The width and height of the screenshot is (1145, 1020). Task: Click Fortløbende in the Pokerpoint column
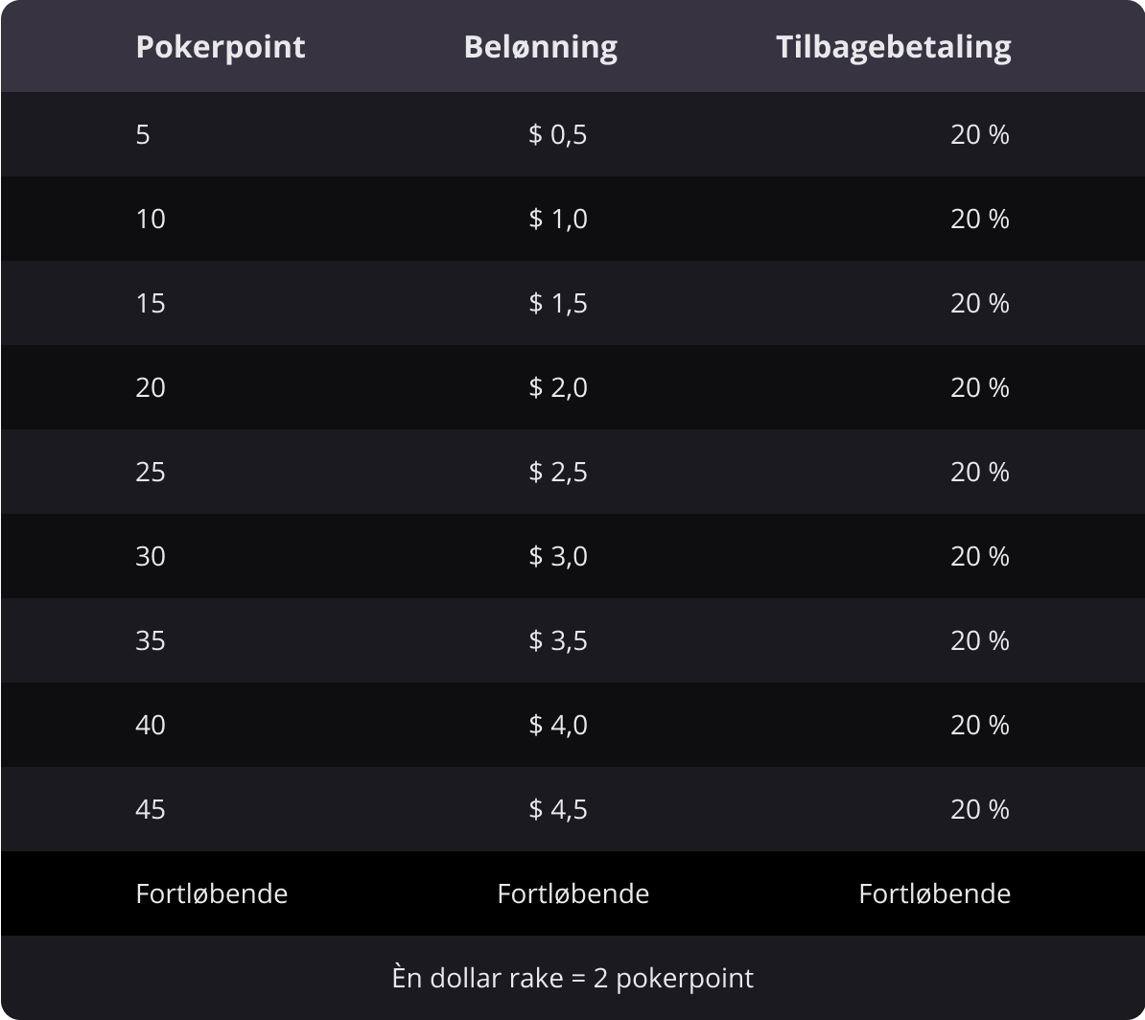pos(212,894)
